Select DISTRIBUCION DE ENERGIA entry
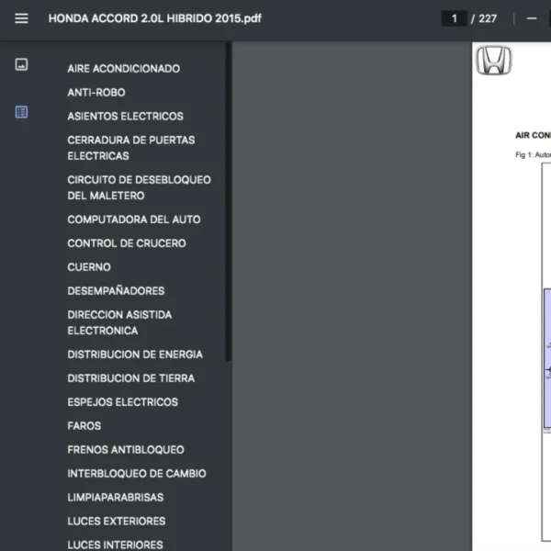 click(x=135, y=354)
